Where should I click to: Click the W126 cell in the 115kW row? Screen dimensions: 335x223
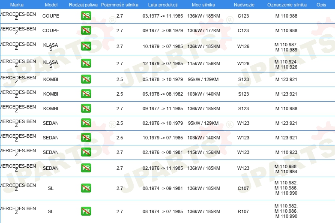243,63
